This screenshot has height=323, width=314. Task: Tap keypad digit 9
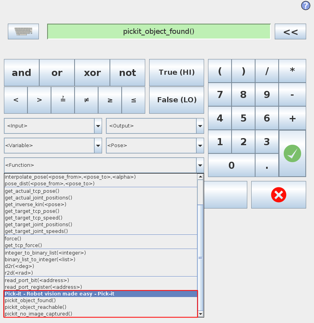pos(267,94)
